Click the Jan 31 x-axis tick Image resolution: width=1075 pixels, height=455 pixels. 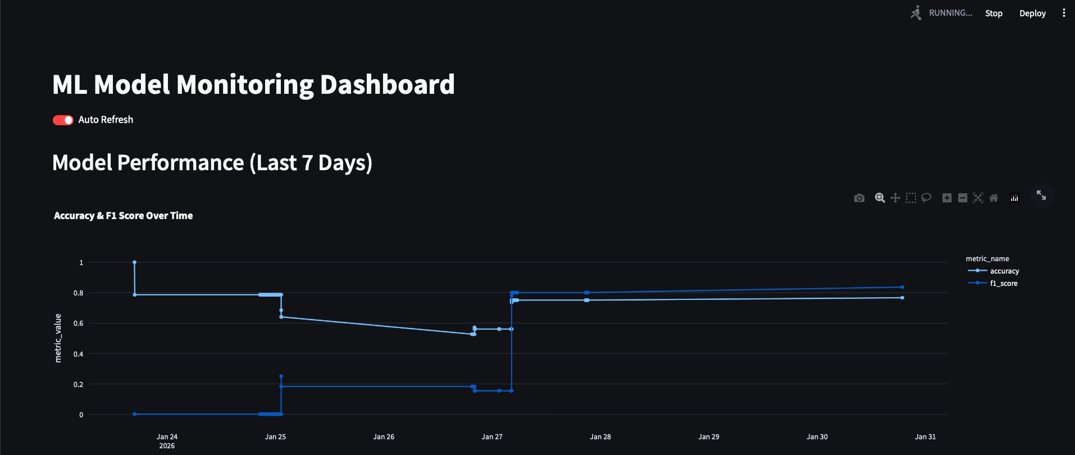click(925, 436)
